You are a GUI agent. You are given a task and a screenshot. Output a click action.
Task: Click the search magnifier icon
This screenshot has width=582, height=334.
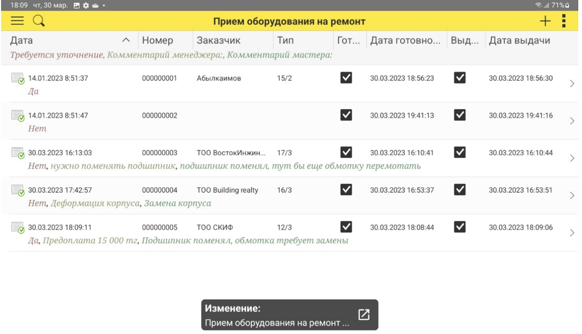38,21
